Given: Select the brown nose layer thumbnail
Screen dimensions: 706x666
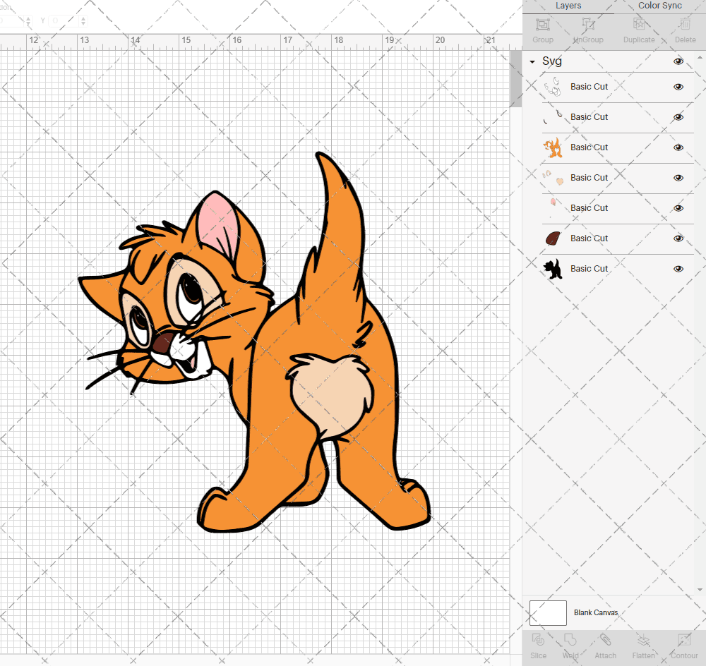Looking at the screenshot, I should (553, 238).
